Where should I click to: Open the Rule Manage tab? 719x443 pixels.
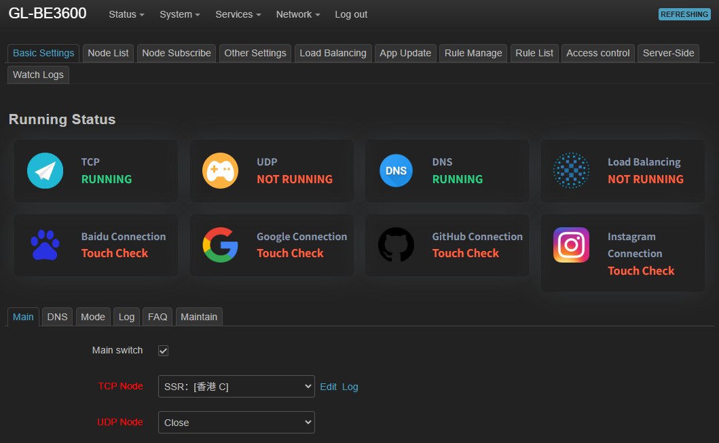click(473, 53)
